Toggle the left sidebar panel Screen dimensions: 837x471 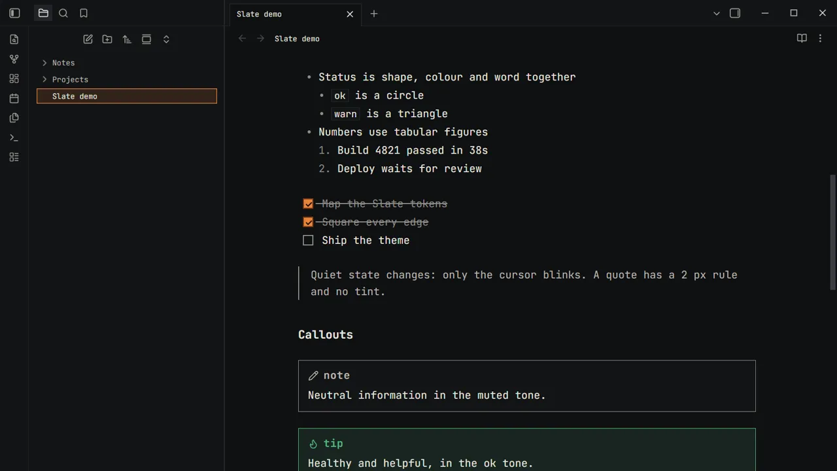(x=14, y=13)
